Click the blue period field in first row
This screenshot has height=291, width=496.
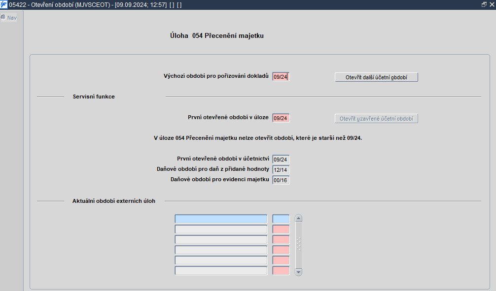pyautogui.click(x=281, y=219)
